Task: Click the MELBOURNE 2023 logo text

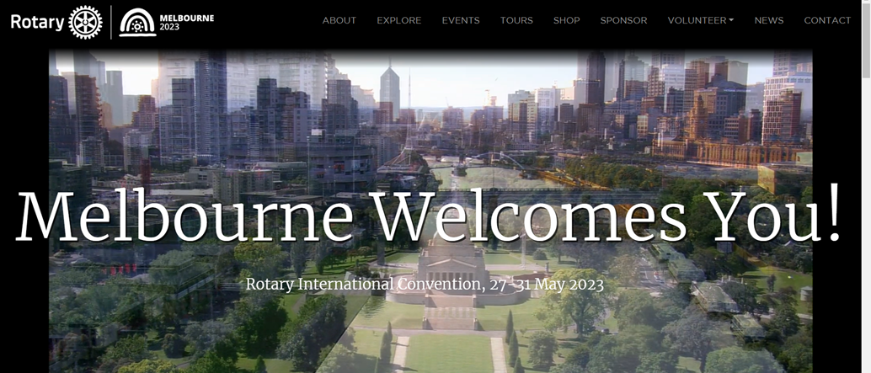Action: 186,23
